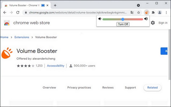
Task: Maximize the Chrome window
Action: click(x=157, y=3)
